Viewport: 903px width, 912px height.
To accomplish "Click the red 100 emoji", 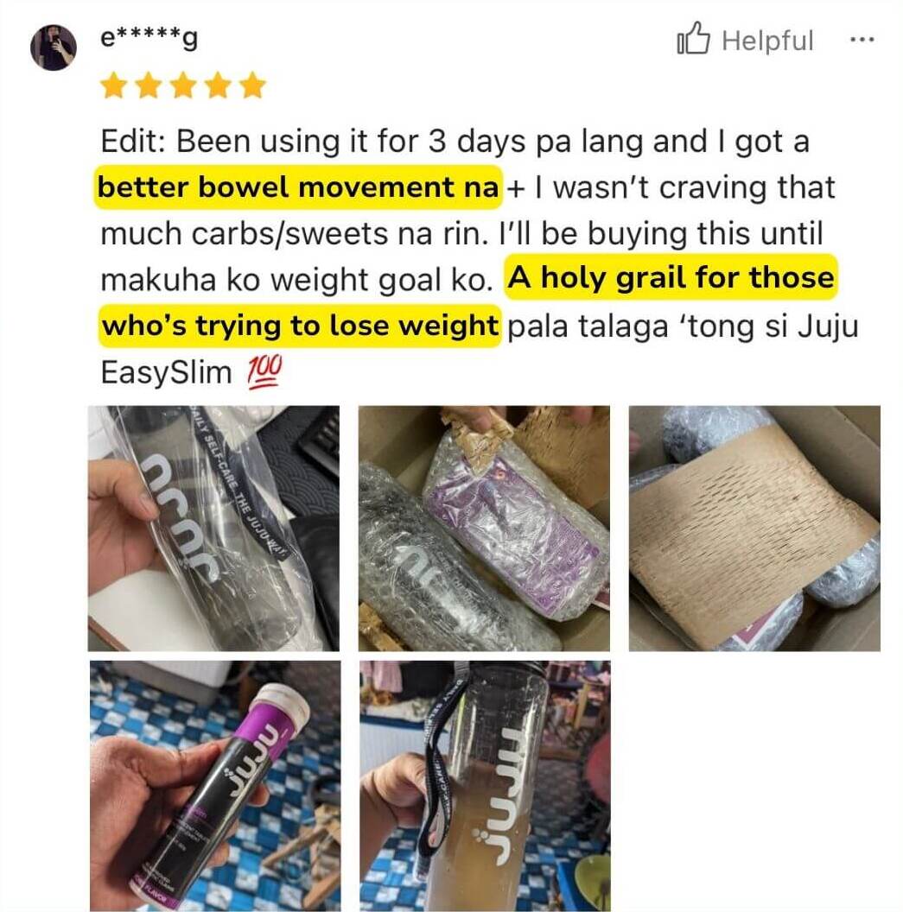I will click(264, 371).
